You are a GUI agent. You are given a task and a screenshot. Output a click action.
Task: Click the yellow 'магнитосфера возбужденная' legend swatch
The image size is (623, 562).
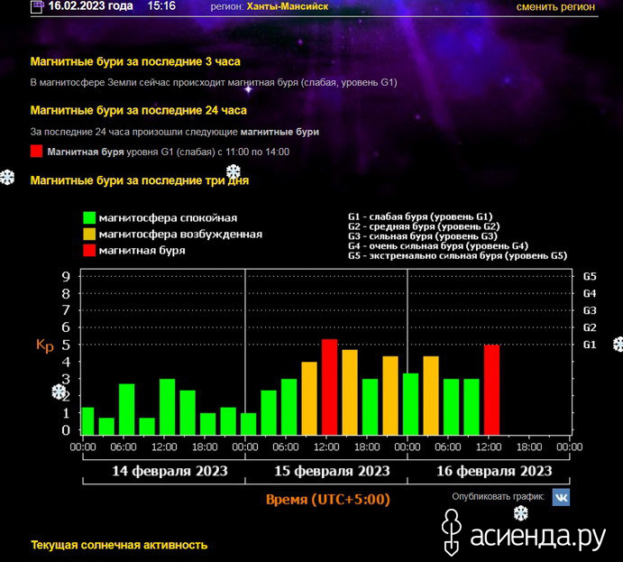tap(89, 234)
